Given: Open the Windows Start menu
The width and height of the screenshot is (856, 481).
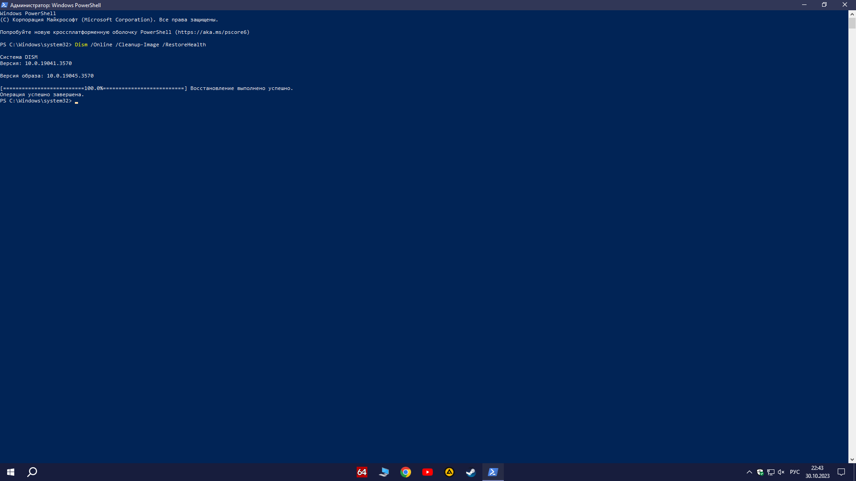Looking at the screenshot, I should pos(11,472).
